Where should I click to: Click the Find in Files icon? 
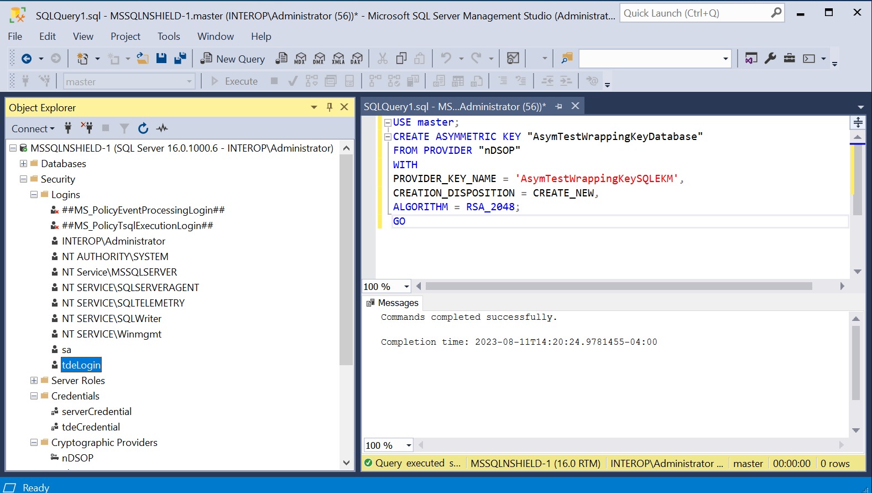(x=567, y=58)
